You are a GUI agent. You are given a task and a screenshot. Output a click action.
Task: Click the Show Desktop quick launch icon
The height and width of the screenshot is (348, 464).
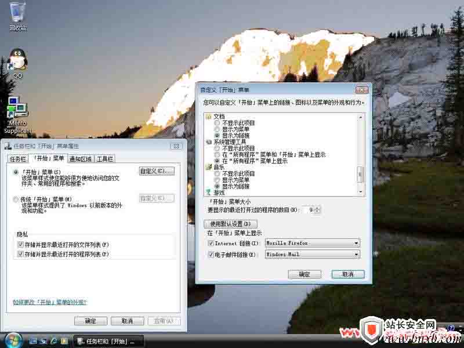[34, 340]
